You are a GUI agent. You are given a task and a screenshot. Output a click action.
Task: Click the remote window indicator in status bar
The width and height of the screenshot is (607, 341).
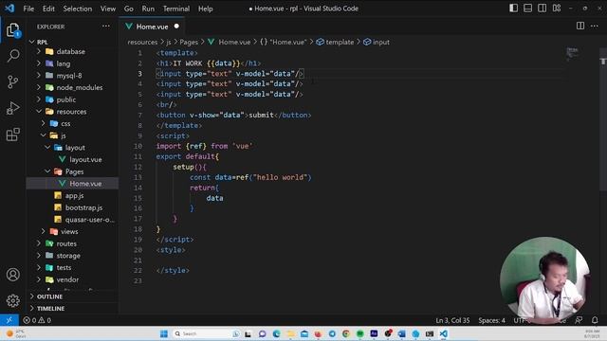[9, 320]
